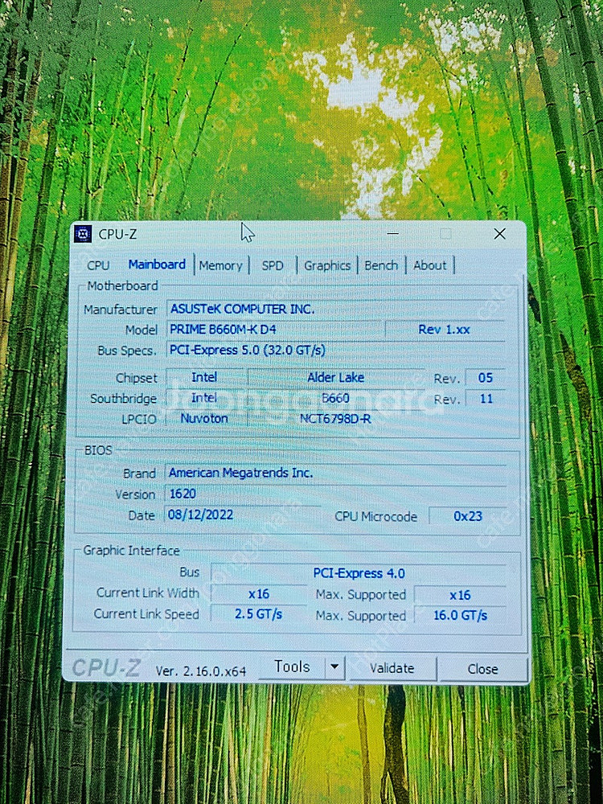Click the southbridge revision value 11
The image size is (603, 804).
(x=485, y=399)
